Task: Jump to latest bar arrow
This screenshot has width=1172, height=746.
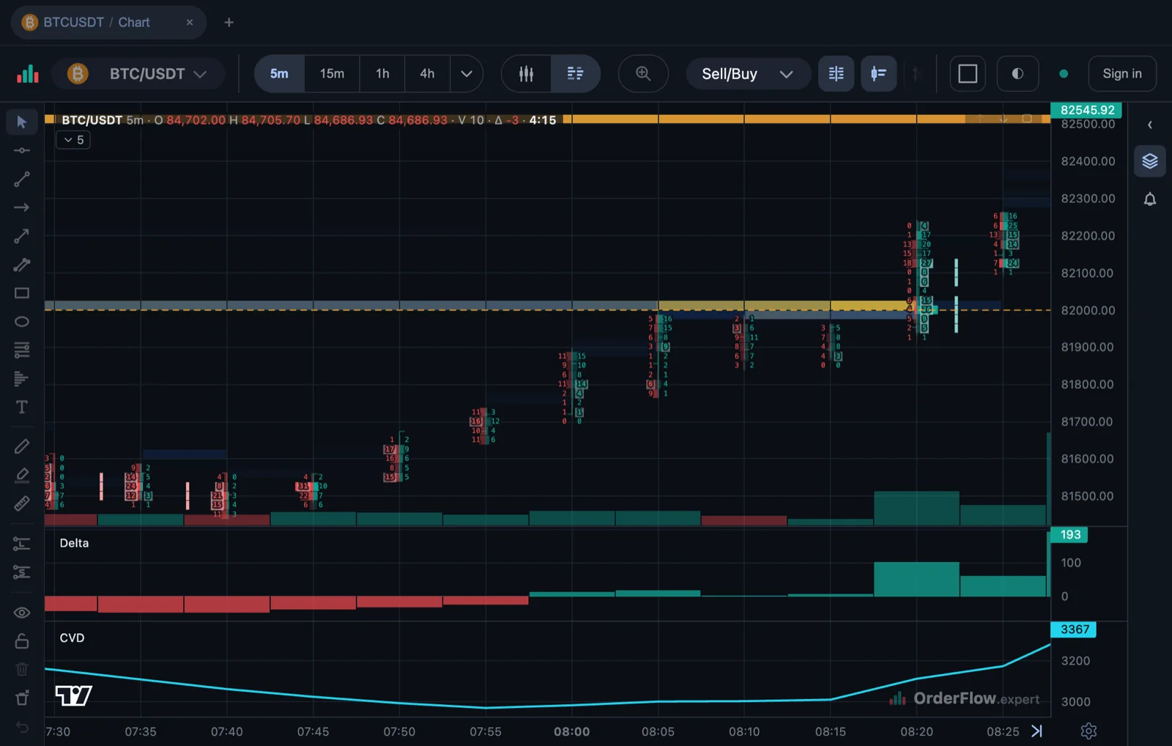Action: tap(1037, 731)
